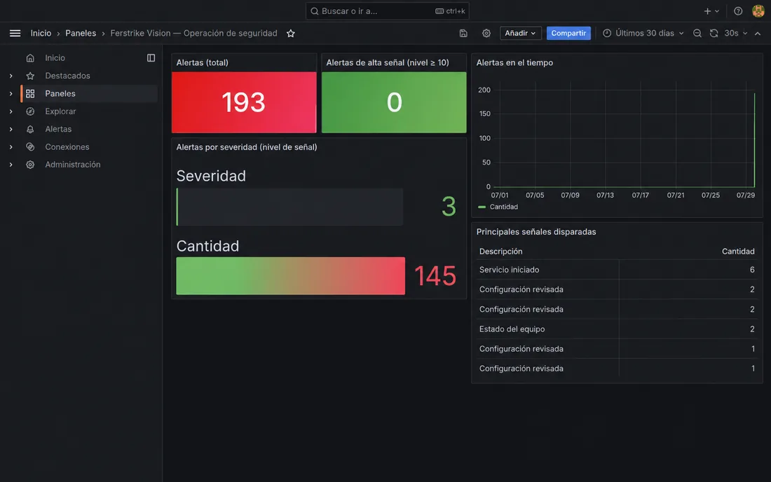The width and height of the screenshot is (771, 482).
Task: Open Administración in the sidebar
Action: pos(73,165)
